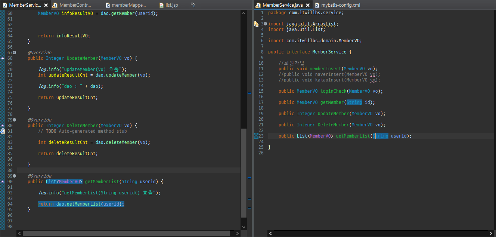Viewport: 496px width, 237px height.
Task: Click 'import java.util.List;' line
Action: pos(297,30)
